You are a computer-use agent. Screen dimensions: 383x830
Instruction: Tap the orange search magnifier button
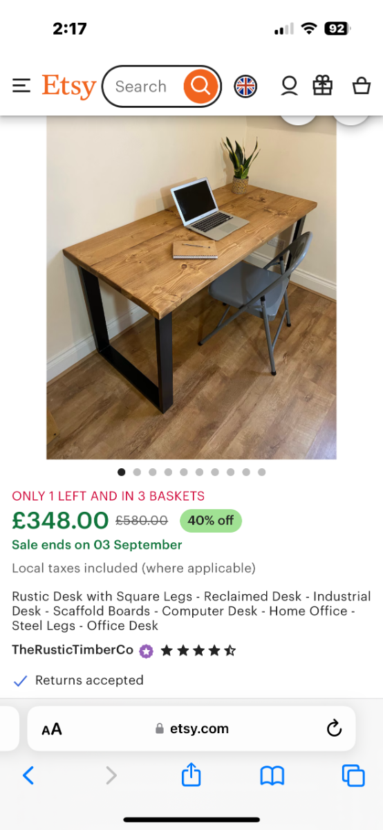pos(200,86)
